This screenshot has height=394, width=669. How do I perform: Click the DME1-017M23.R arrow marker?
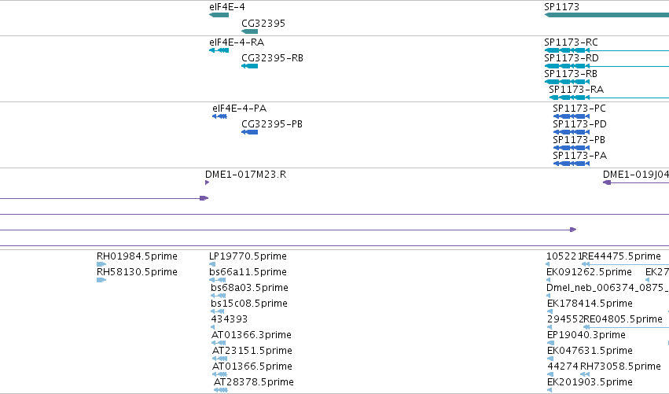pyautogui.click(x=207, y=182)
